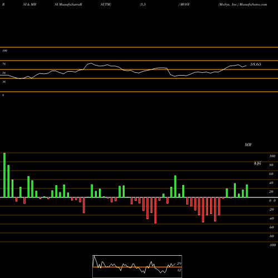The height and width of the screenshot is (278, 278).
Task: Click the deepest red bar in the histogram
Action: (156, 210)
